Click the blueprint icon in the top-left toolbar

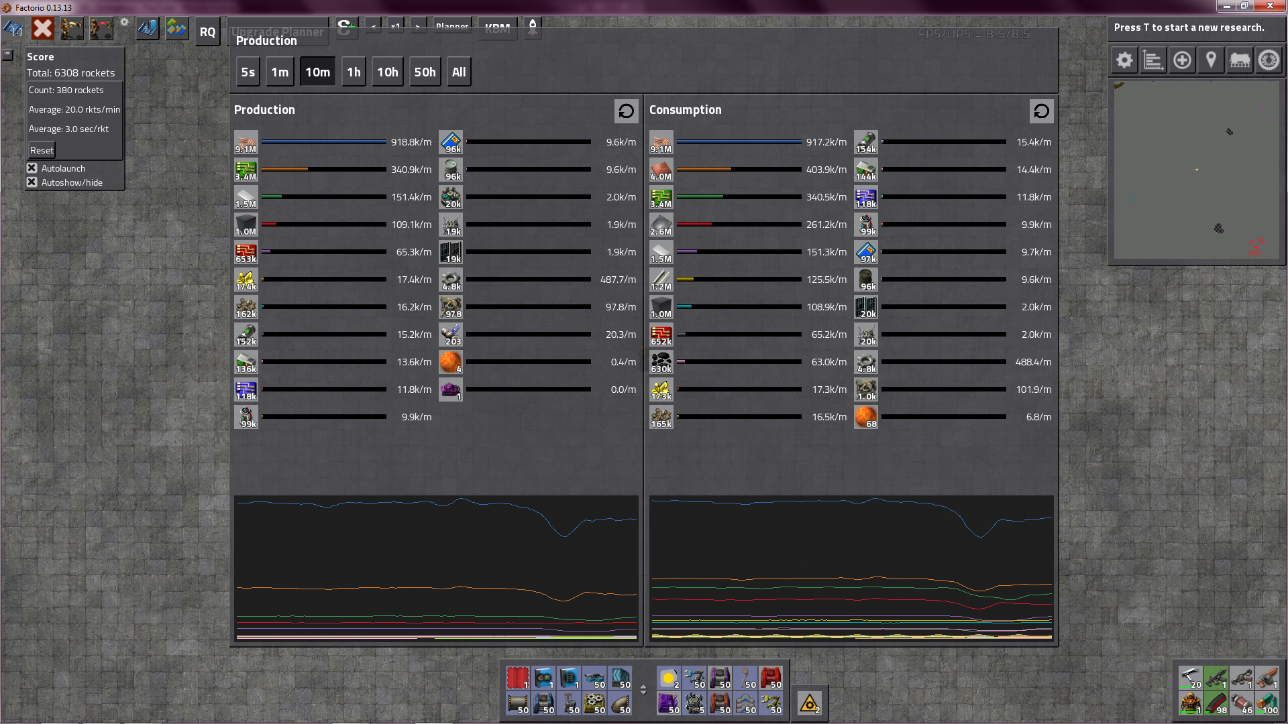click(13, 29)
